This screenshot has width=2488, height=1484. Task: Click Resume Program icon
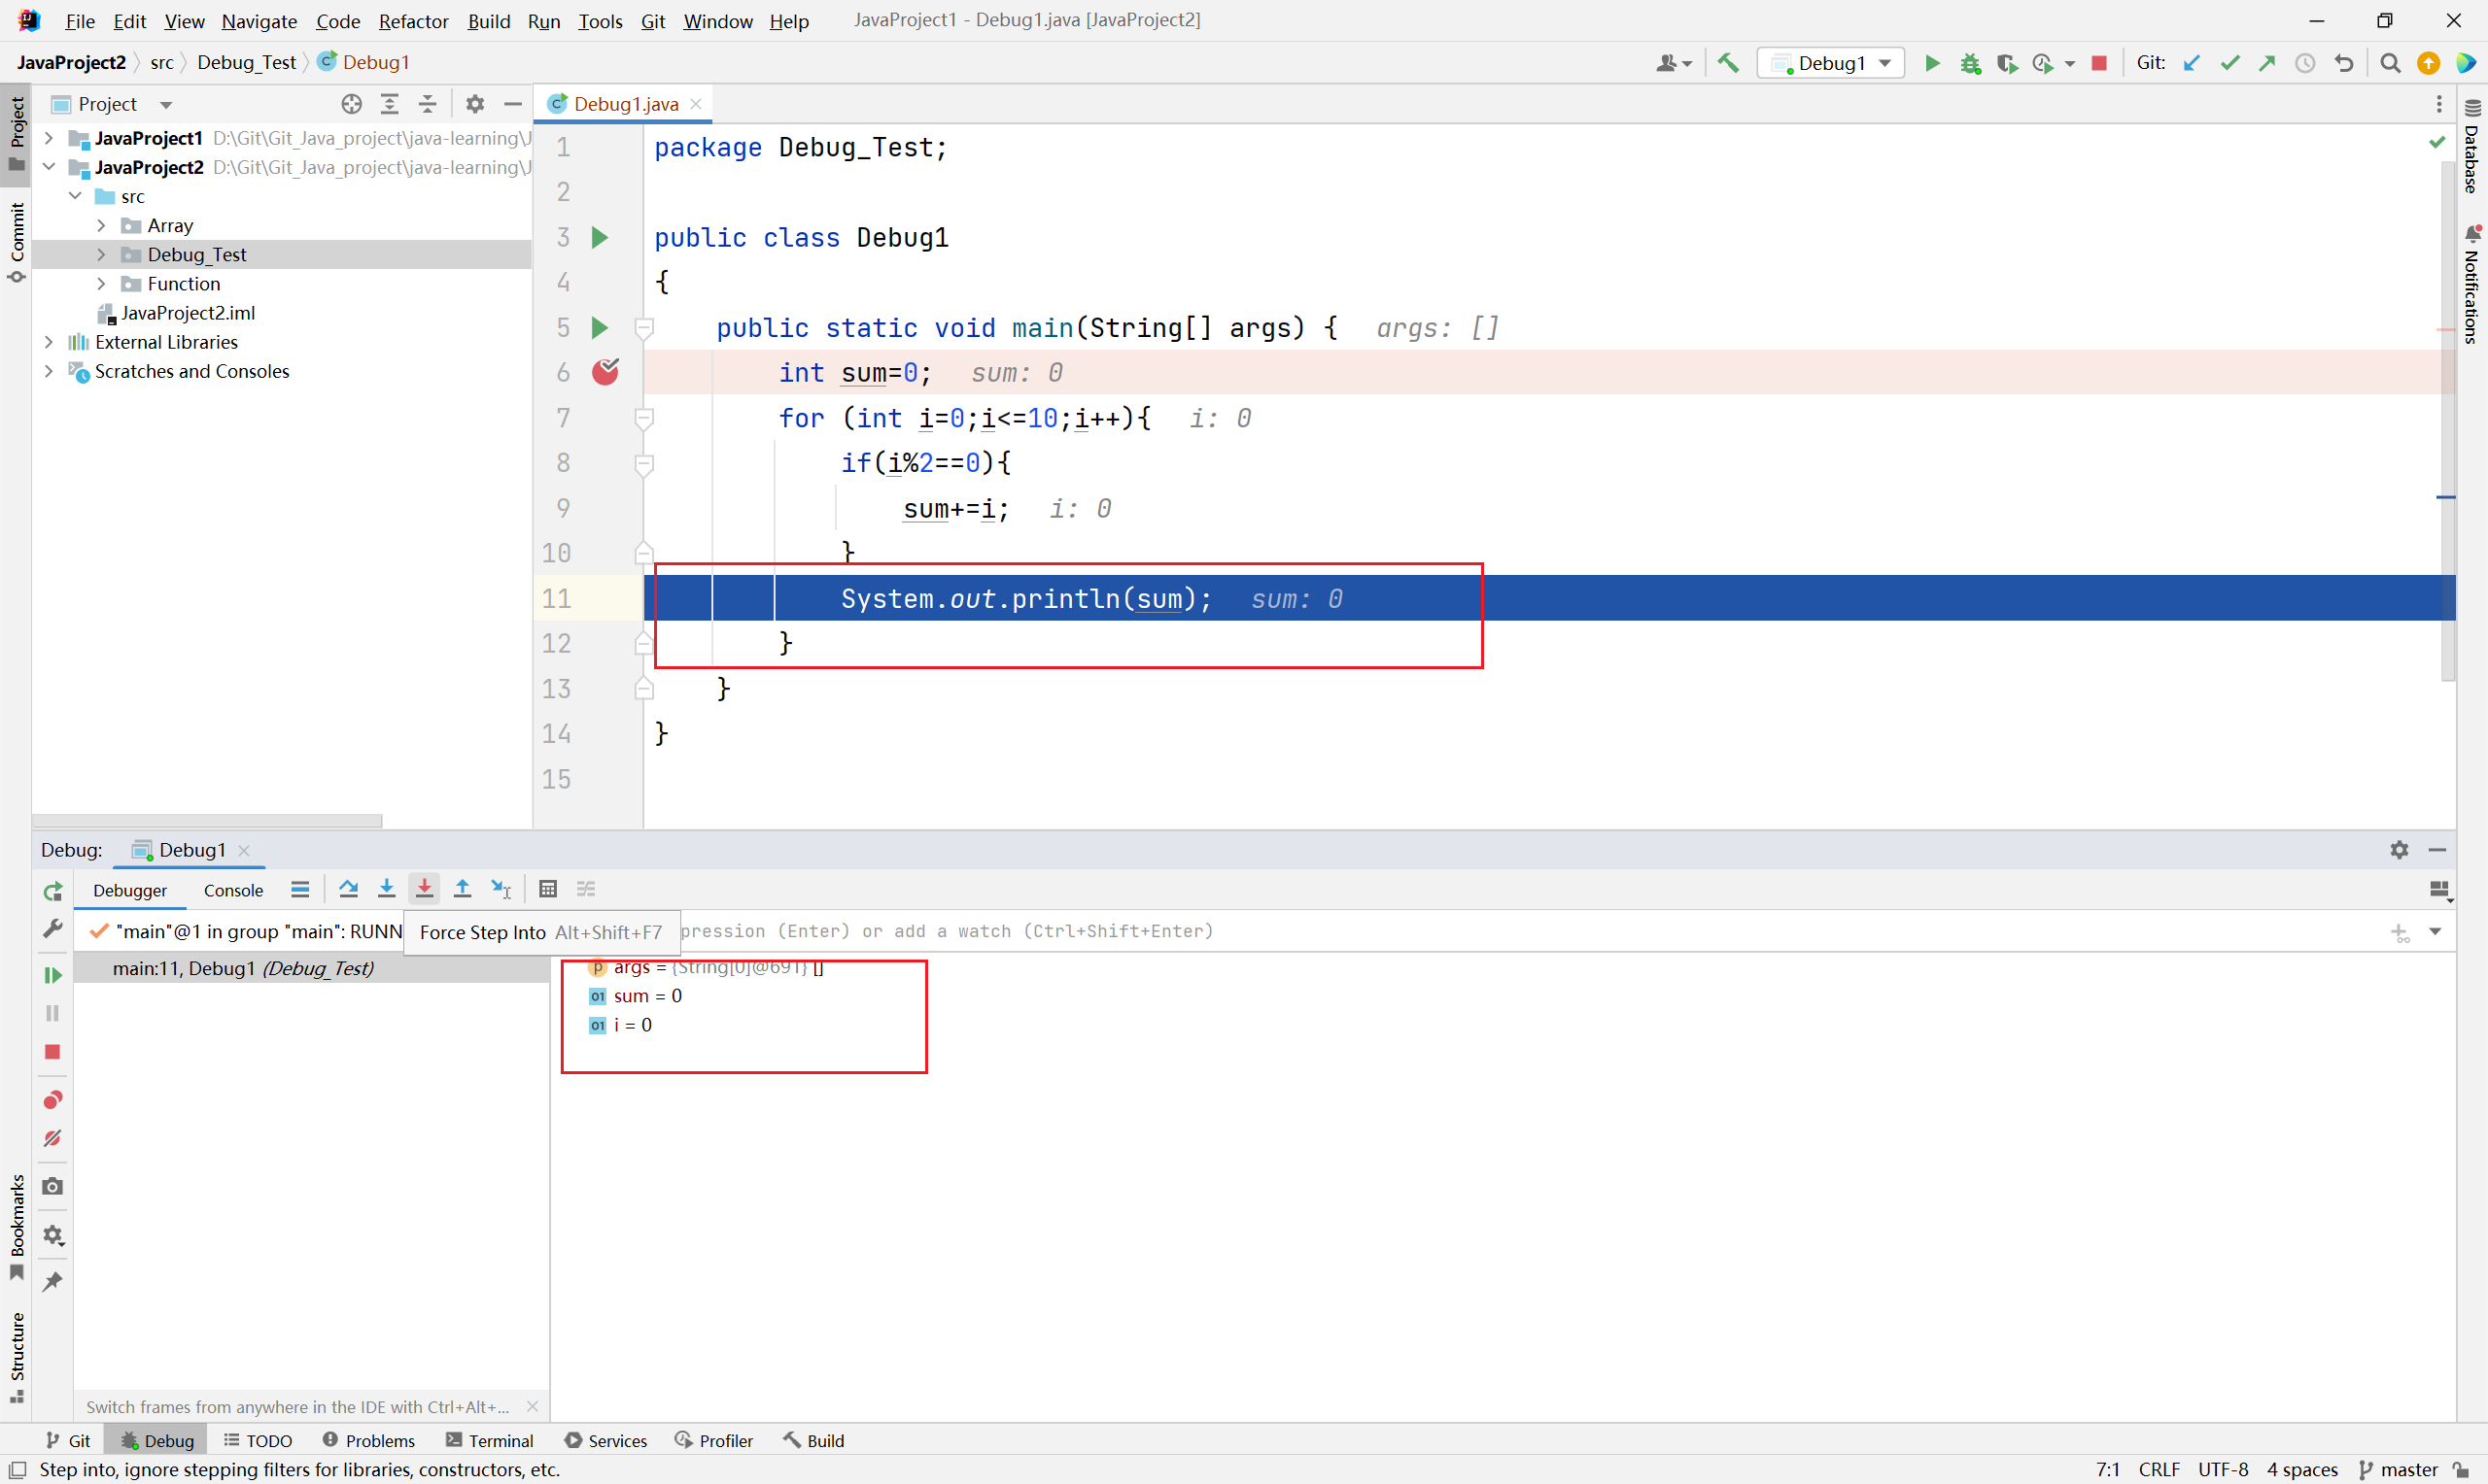pos(53,975)
